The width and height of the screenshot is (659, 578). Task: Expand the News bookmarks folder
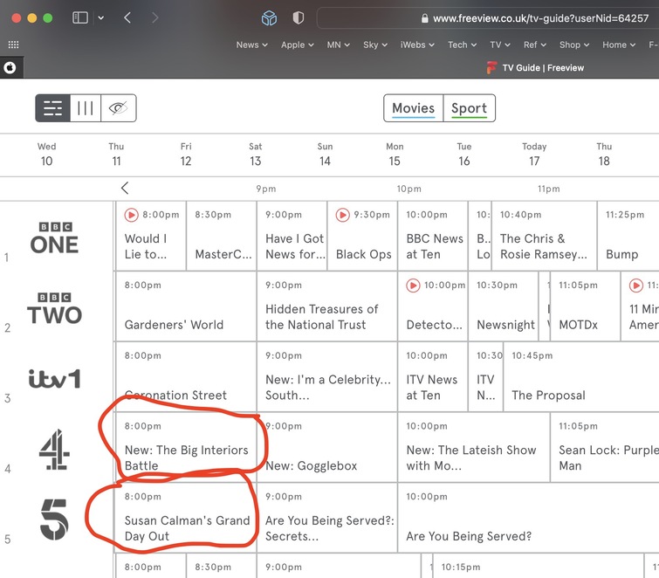click(251, 45)
